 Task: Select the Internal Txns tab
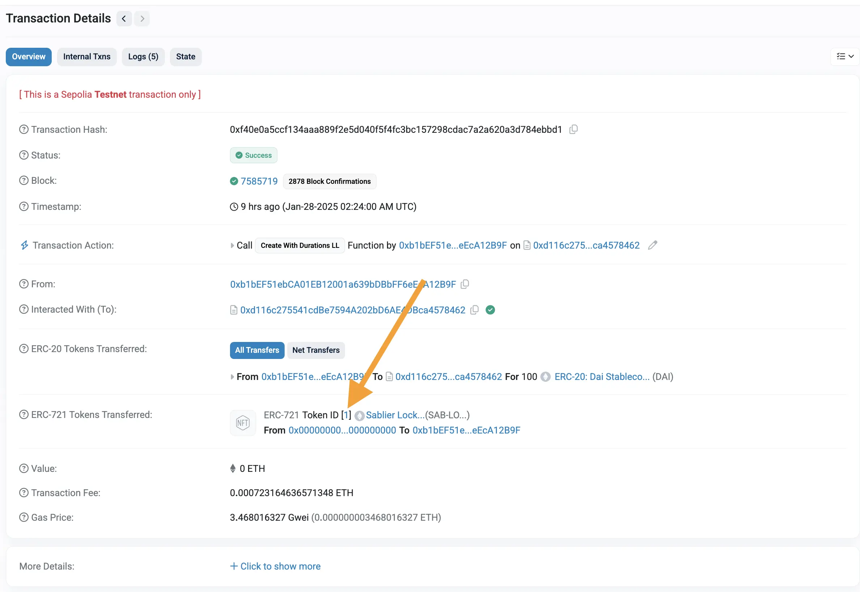click(86, 56)
